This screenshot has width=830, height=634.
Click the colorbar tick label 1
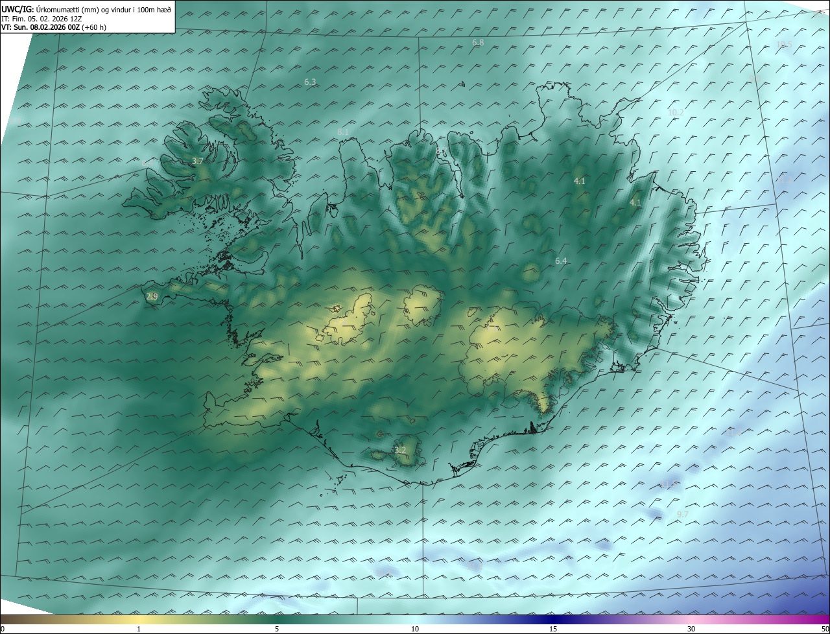(x=139, y=629)
